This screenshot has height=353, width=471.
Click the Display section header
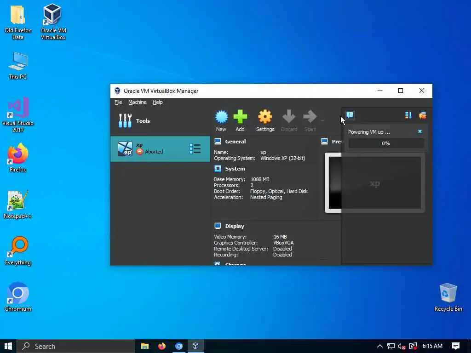(x=235, y=226)
